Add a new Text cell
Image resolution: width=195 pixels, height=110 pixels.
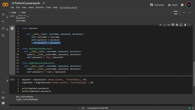point(22,13)
